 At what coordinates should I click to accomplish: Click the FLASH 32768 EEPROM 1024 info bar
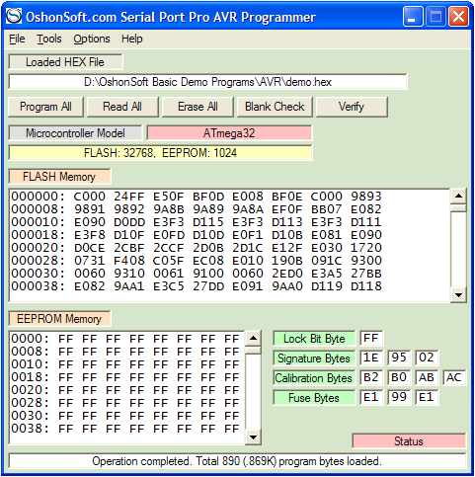point(160,153)
